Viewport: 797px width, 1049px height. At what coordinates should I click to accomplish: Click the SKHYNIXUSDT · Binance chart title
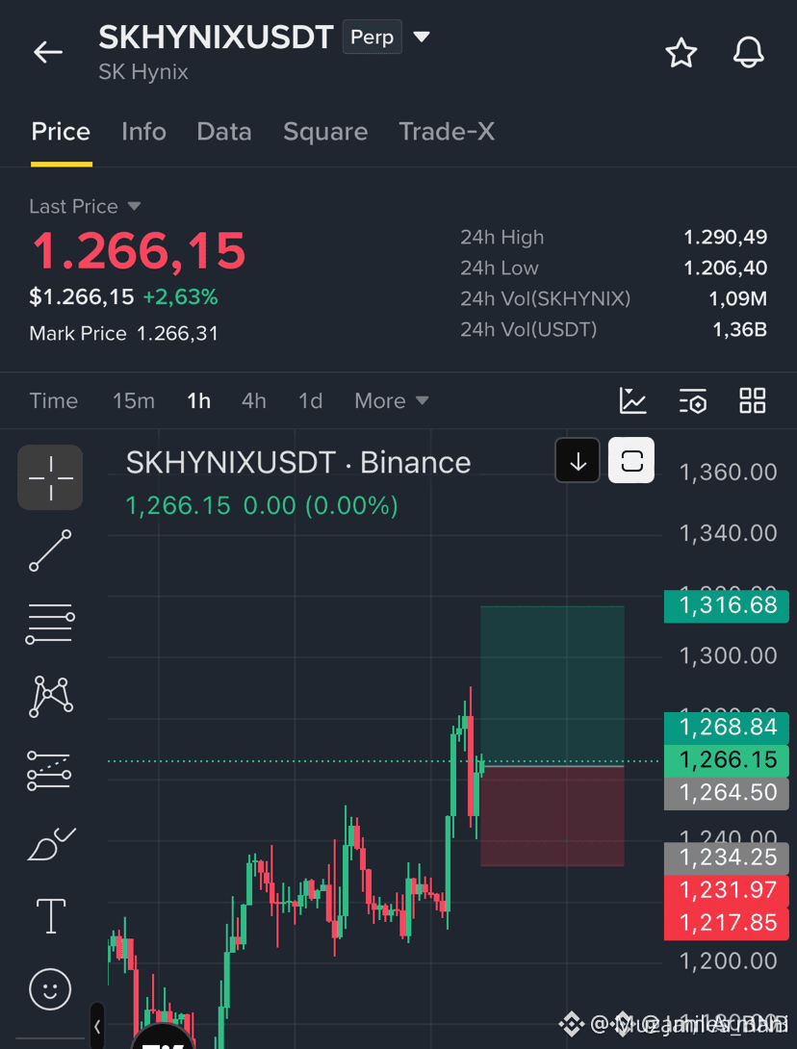[x=298, y=462]
